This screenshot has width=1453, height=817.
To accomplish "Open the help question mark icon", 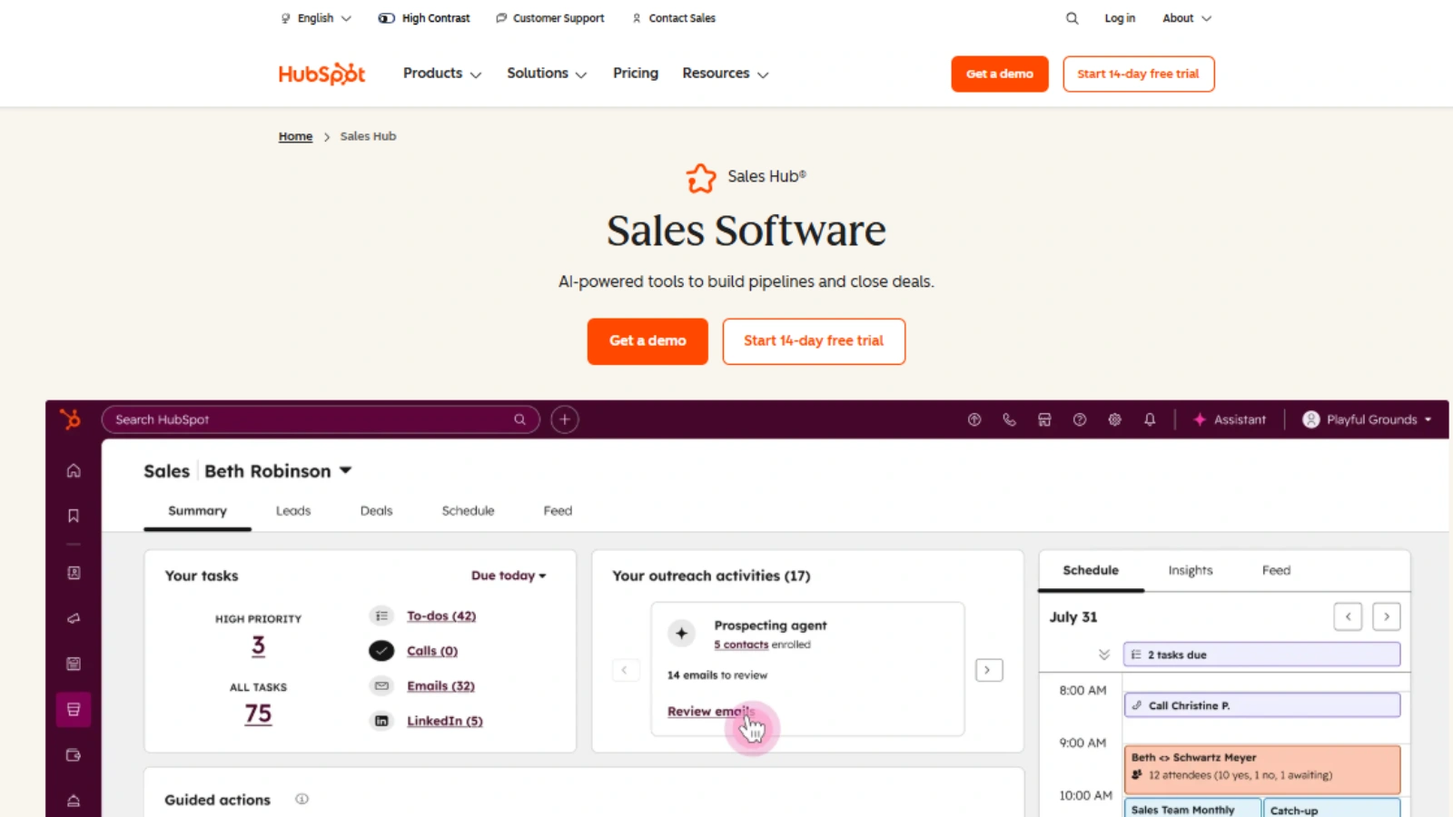I will click(1080, 419).
